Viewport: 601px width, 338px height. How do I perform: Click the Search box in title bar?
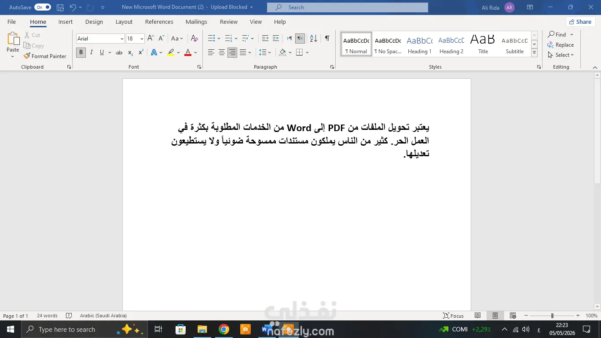[x=348, y=7]
